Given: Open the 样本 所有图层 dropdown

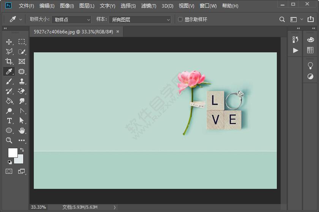Looking at the screenshot, I should click(139, 19).
